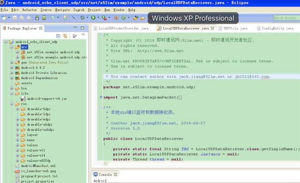Screen dimensions: 300x183
Task: Expand the drawable-hdpi folder node
Action: tap(18, 109)
